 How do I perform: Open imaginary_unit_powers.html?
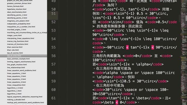18,21
